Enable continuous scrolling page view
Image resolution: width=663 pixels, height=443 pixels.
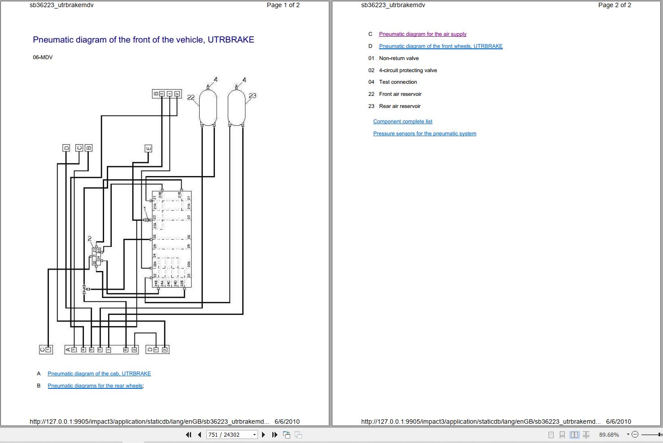coord(562,434)
